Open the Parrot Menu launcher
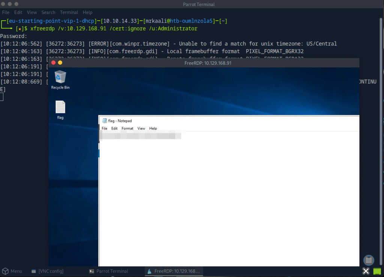Viewport: 384px width, 277px height. [x=12, y=271]
